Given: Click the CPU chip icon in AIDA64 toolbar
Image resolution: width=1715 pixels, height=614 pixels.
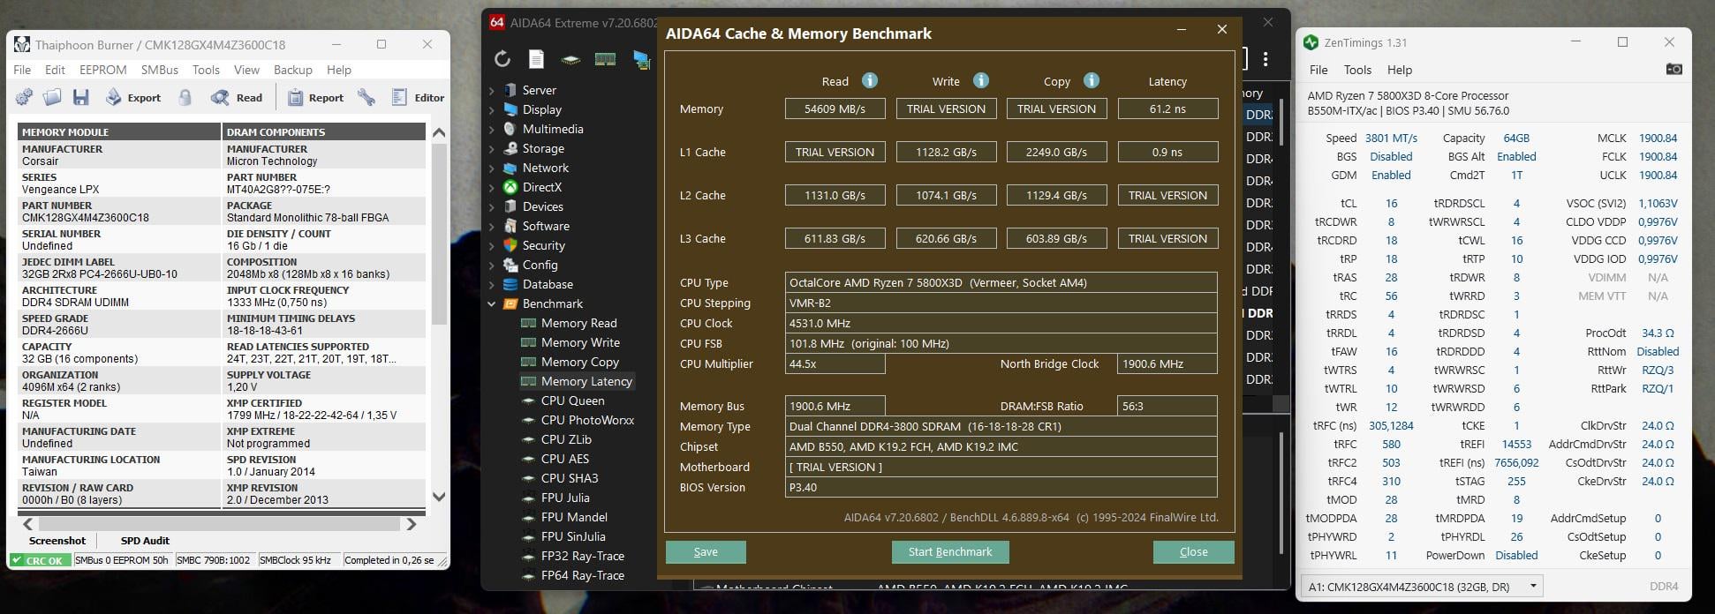Looking at the screenshot, I should coord(570,60).
